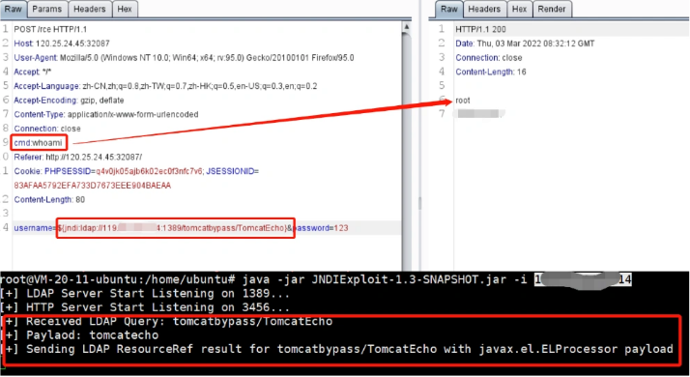Click the request Content-Type header line
The width and height of the screenshot is (690, 377).
pyautogui.click(x=106, y=114)
